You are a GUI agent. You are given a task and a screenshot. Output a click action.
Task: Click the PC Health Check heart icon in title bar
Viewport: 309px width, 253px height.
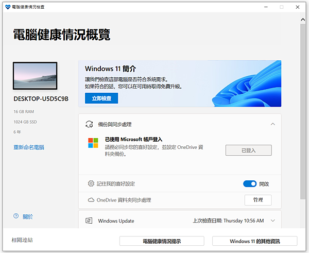click(x=8, y=7)
